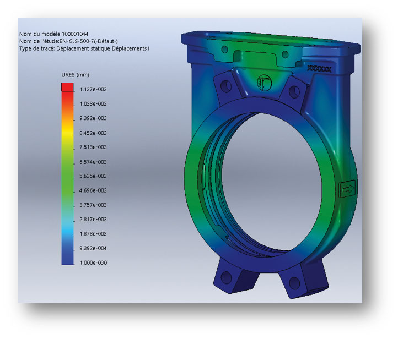Viewport: 398px width, 339px height.
Task: Click the legend value 1.033e-002
Action: [x=93, y=103]
